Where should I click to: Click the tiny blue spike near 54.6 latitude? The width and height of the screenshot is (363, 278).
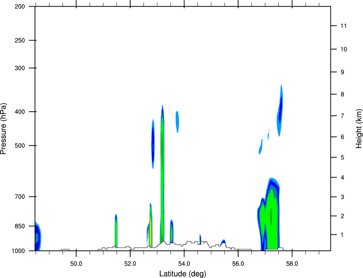coord(200,239)
